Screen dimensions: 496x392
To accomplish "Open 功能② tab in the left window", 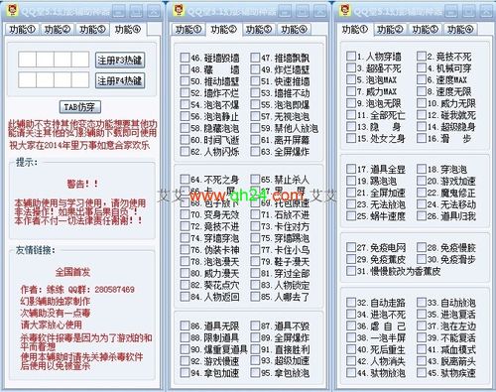I will [58, 30].
